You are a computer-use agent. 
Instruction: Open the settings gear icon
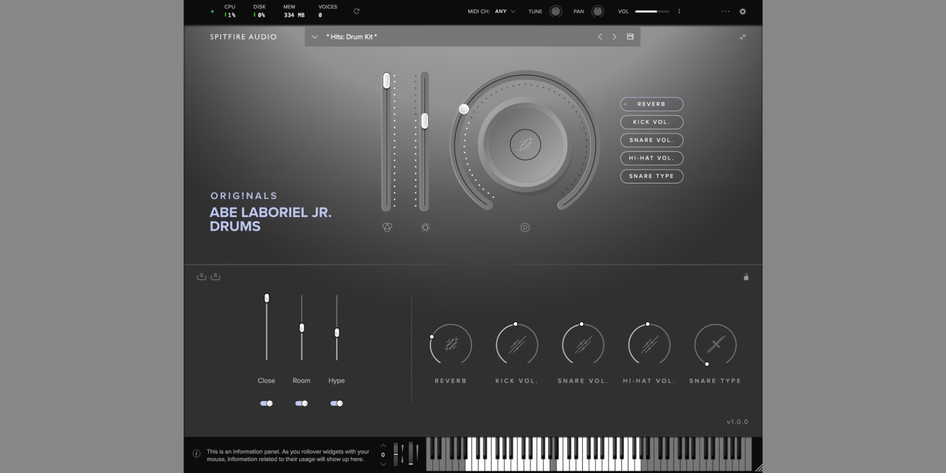[x=743, y=12]
